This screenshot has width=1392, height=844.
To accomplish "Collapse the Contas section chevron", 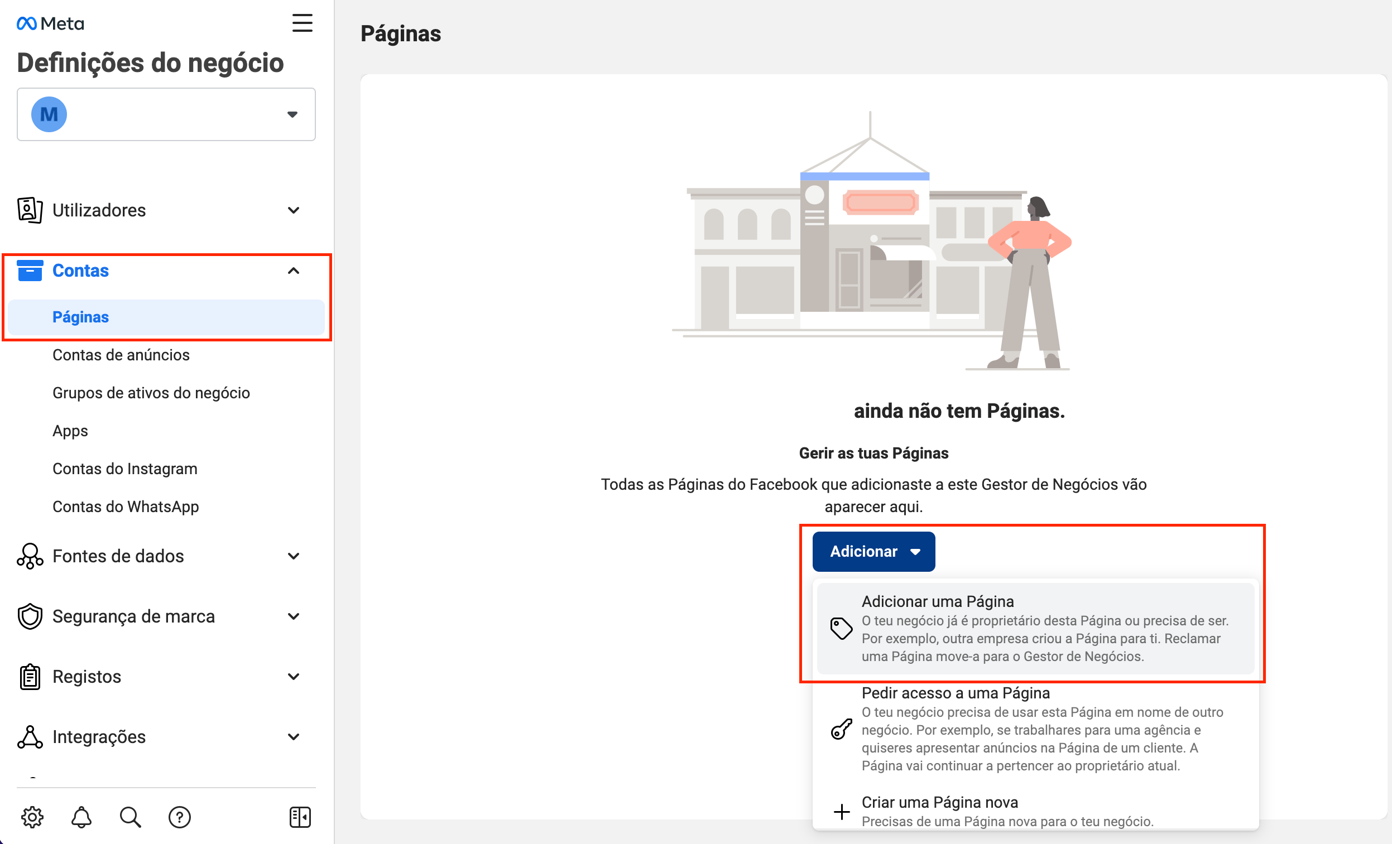I will click(293, 271).
